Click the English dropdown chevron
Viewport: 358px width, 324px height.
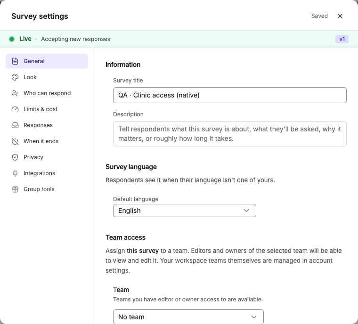(246, 211)
